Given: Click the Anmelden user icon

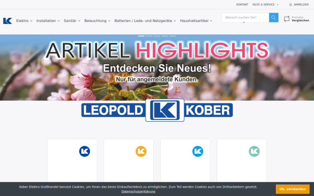Looking at the screenshot, I should coord(290,5).
